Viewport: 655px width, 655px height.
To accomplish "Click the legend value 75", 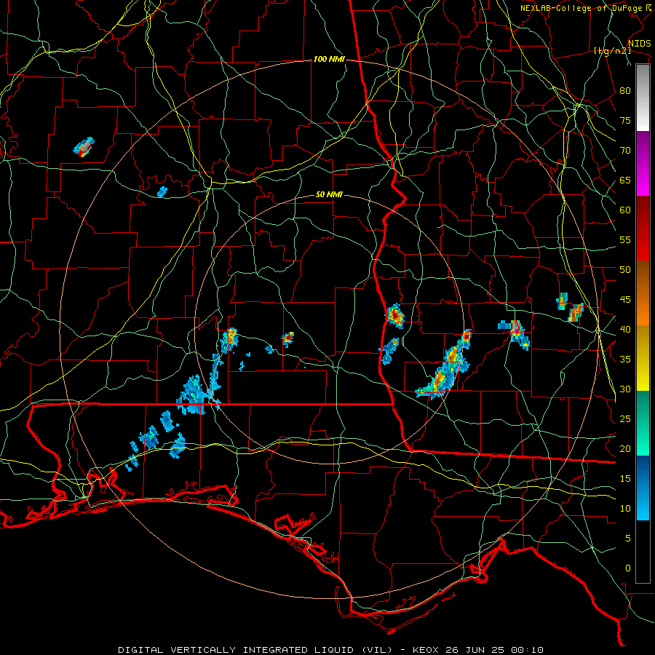I will (625, 121).
